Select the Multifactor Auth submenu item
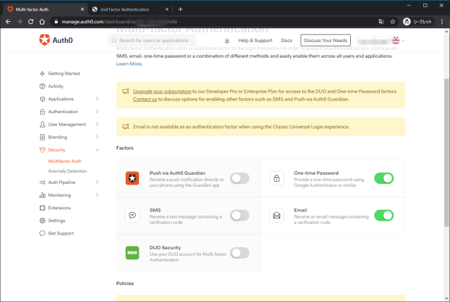450x302 pixels. click(65, 161)
